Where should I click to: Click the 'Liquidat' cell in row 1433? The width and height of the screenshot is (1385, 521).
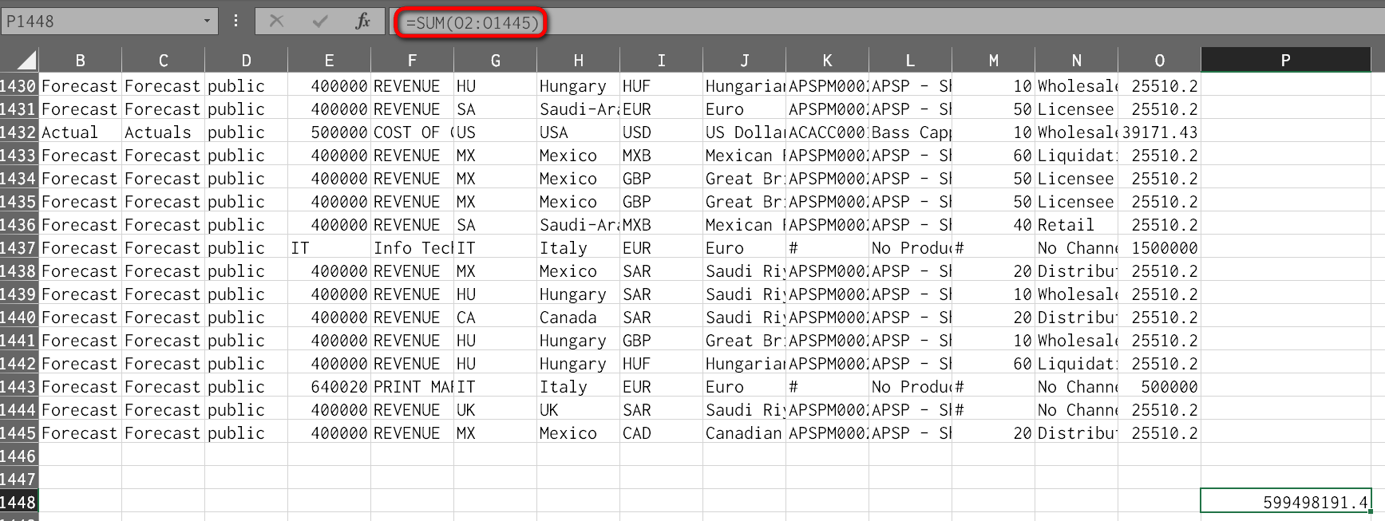click(x=1077, y=156)
